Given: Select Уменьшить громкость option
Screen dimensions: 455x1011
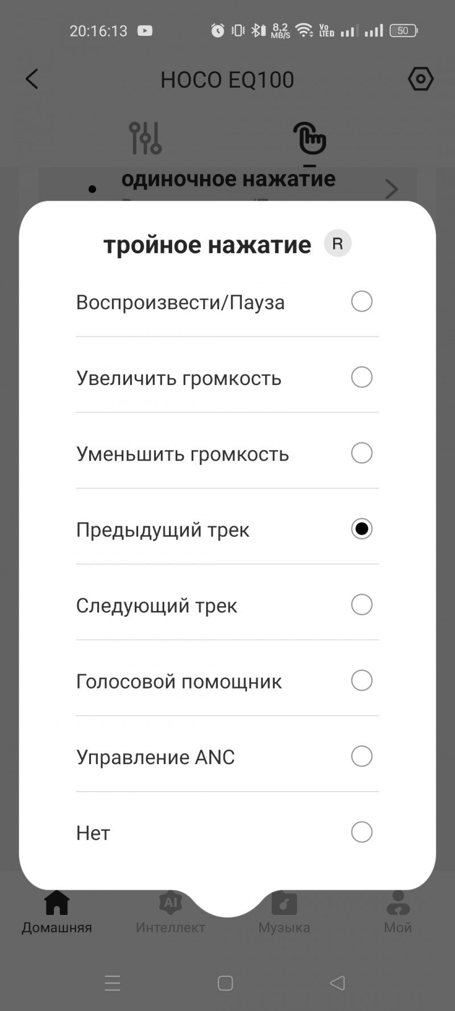Looking at the screenshot, I should pyautogui.click(x=362, y=453).
